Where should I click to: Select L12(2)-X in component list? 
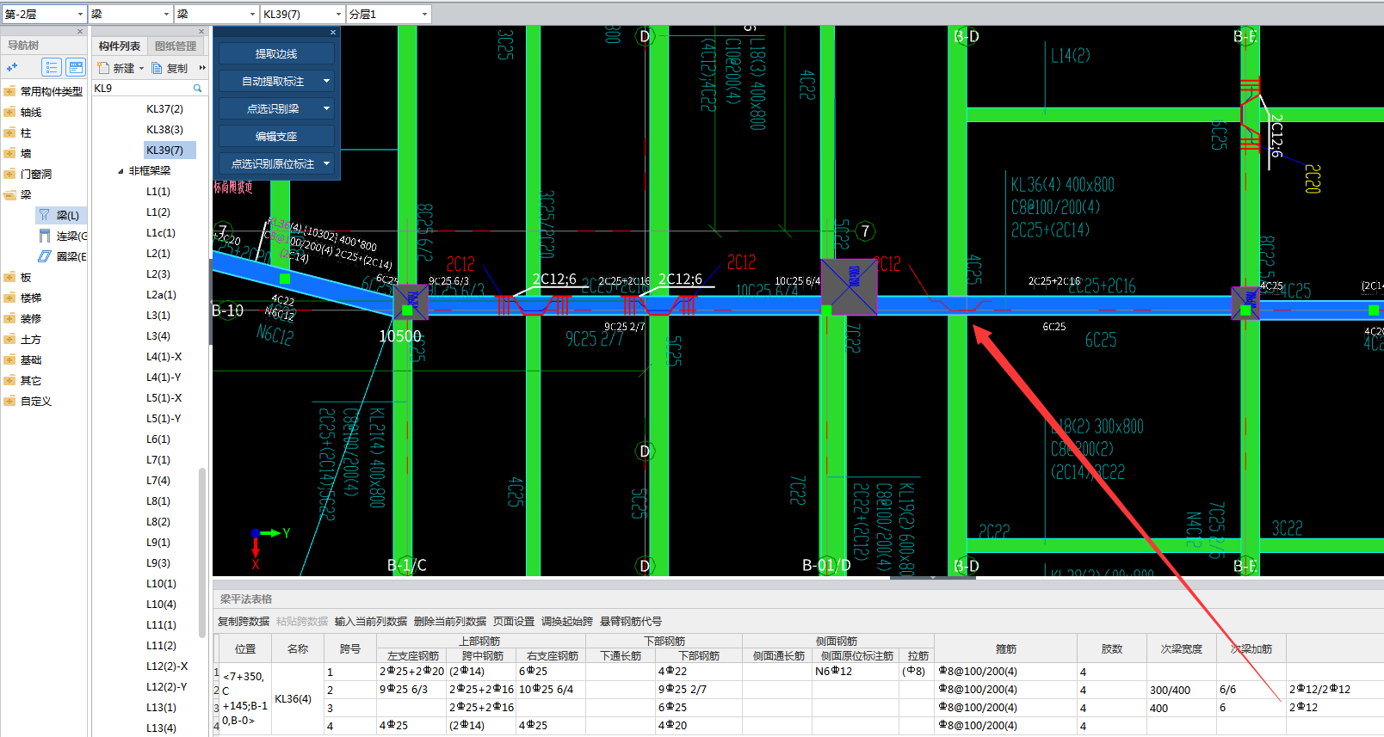click(166, 666)
